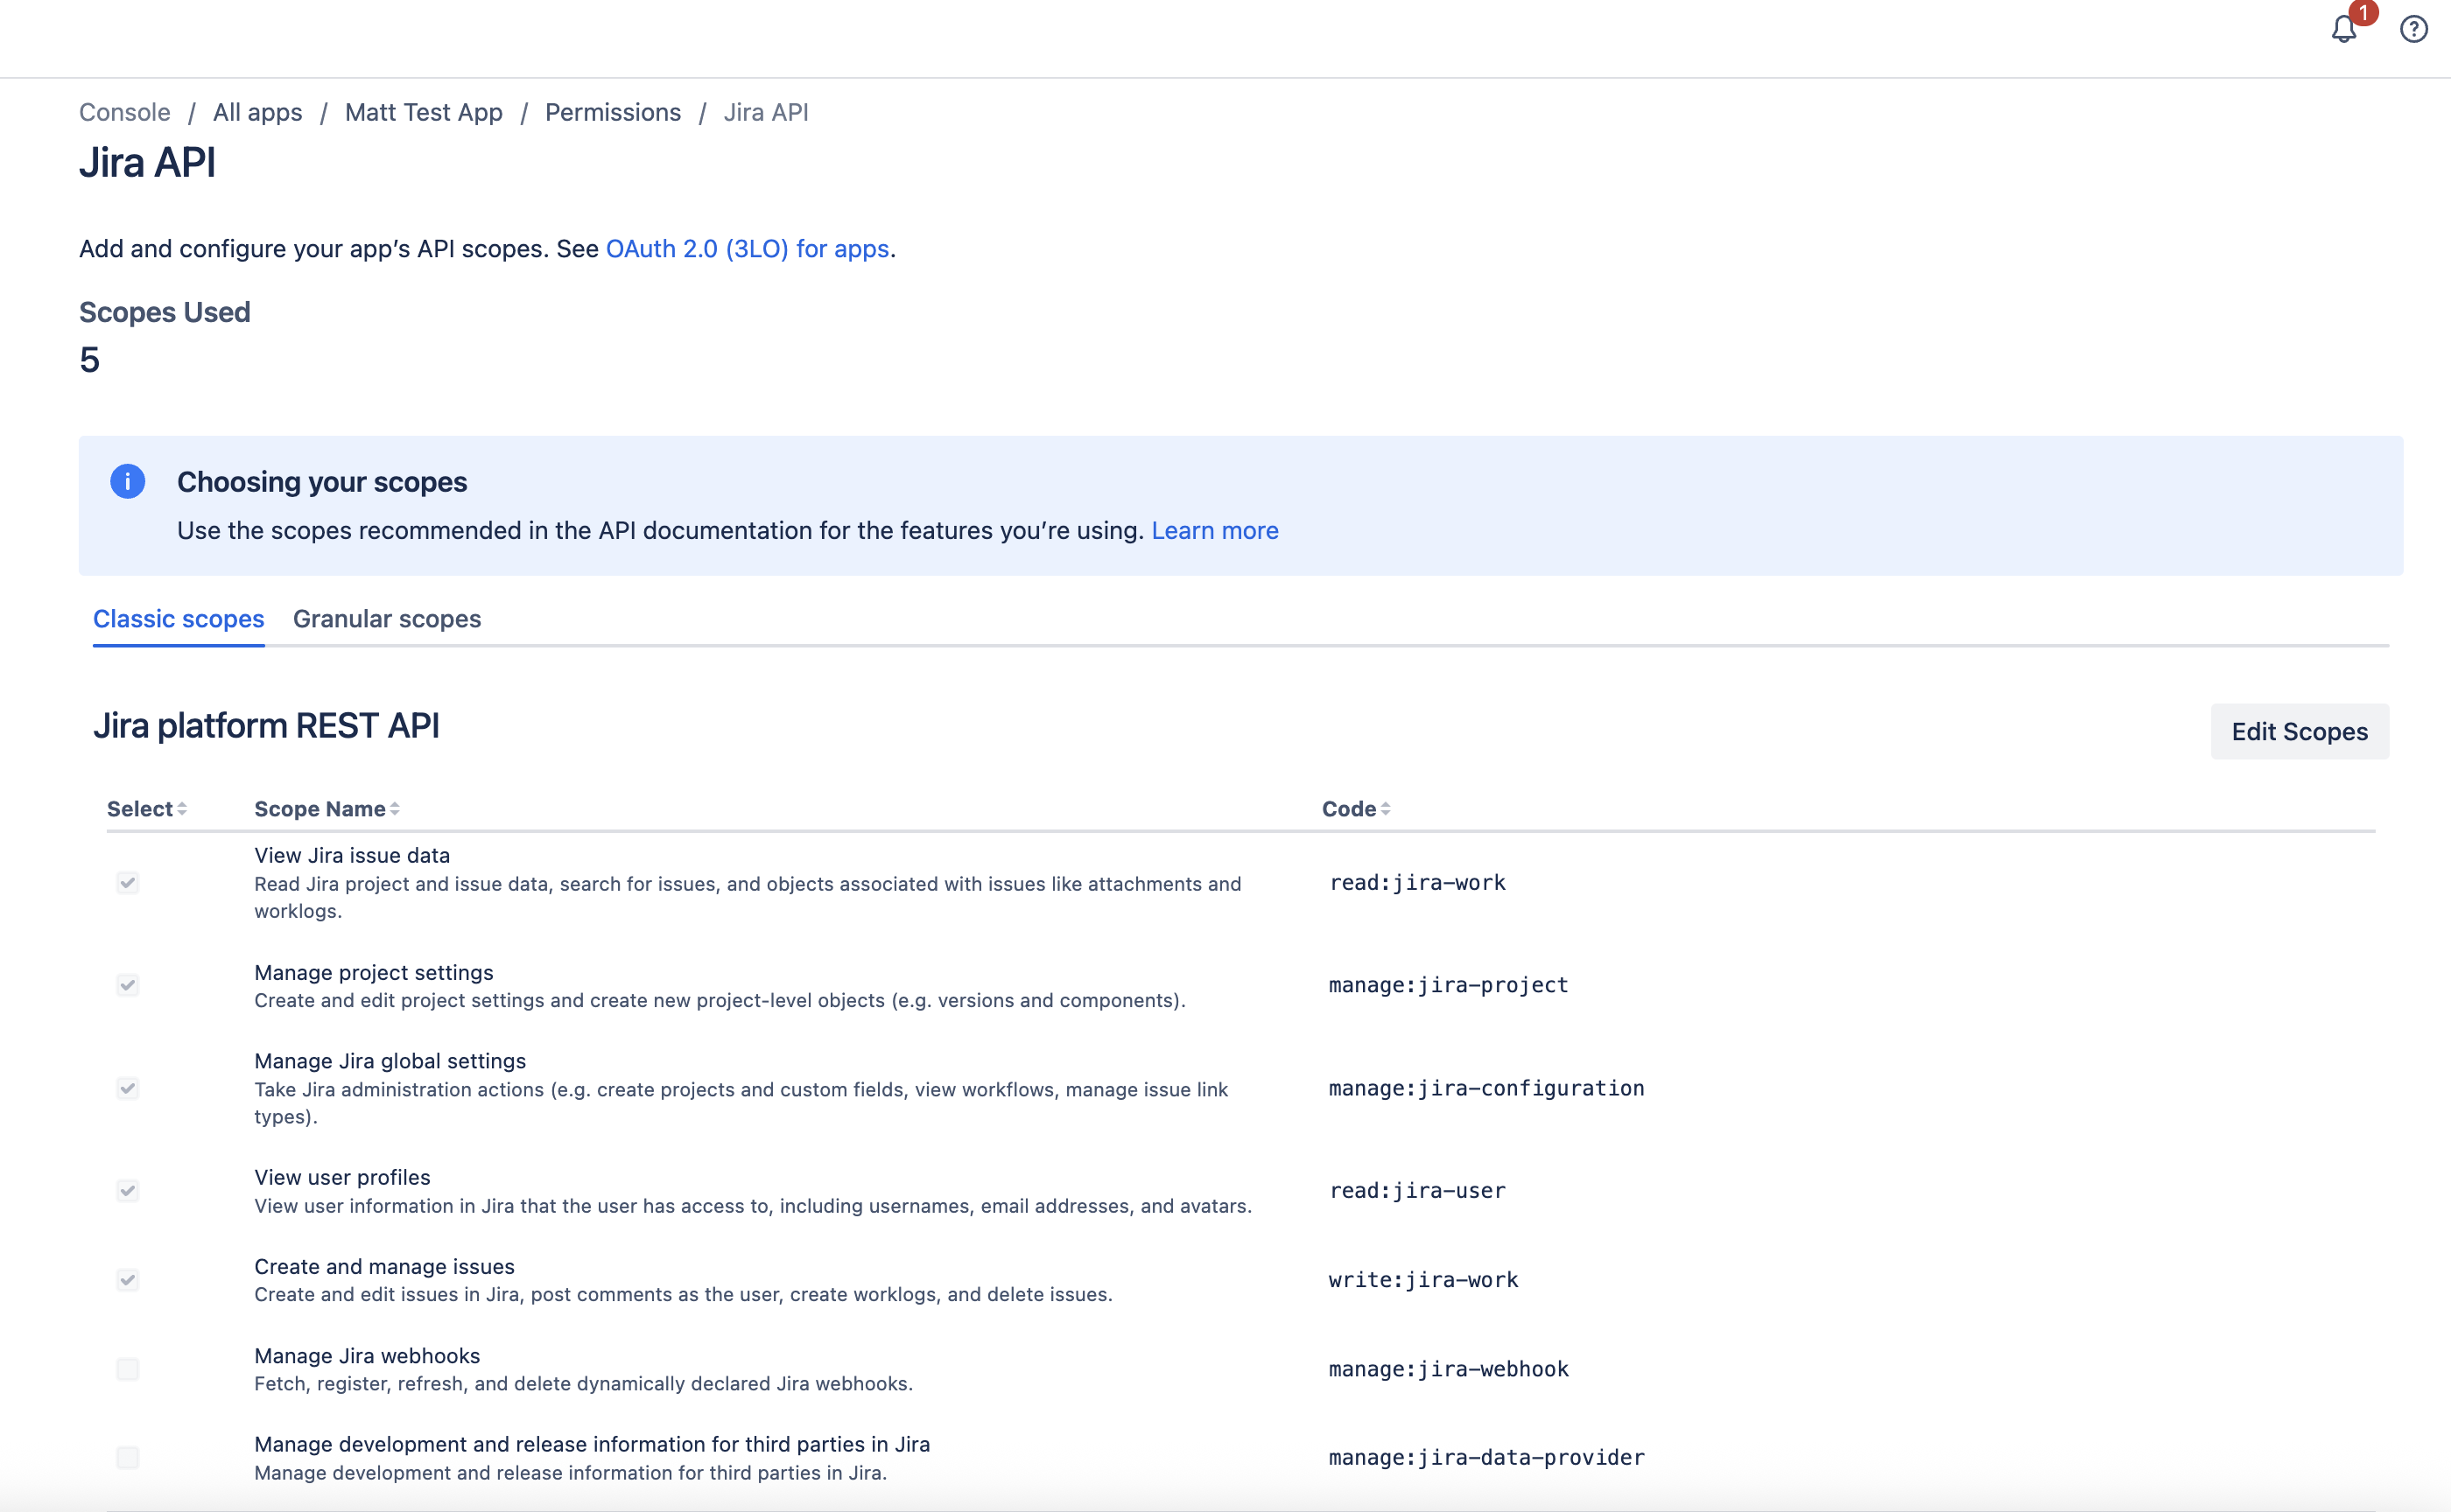Open the OAuth 2.0 (3LO) for apps link

point(748,248)
